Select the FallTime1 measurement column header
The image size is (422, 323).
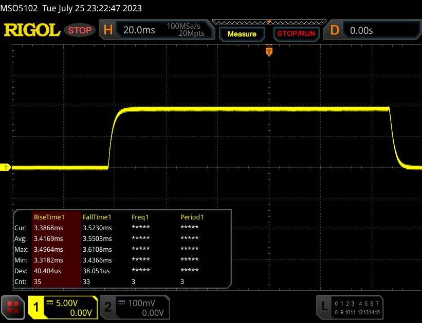[x=97, y=217]
